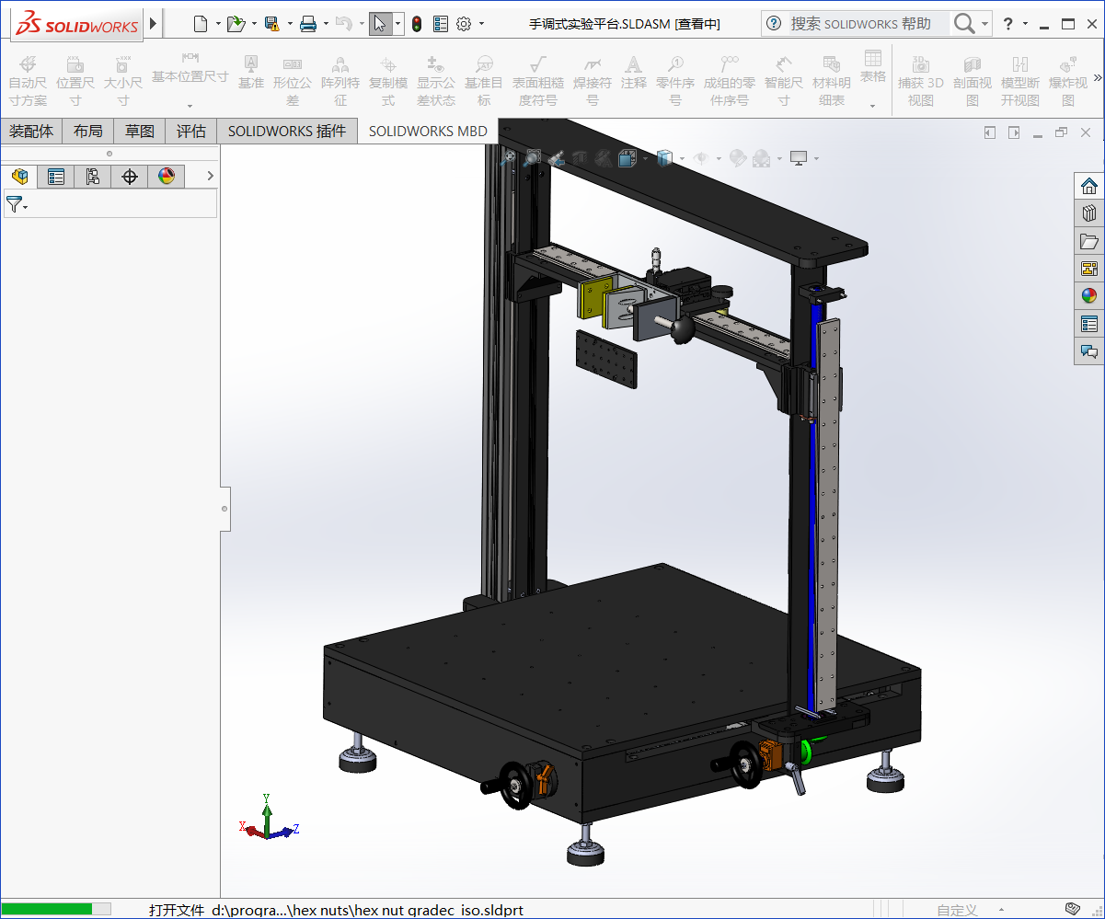
Task: Click the search magnifier icon
Action: click(x=963, y=24)
